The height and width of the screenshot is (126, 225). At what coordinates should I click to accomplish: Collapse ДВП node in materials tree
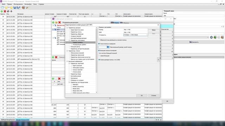point(53,38)
